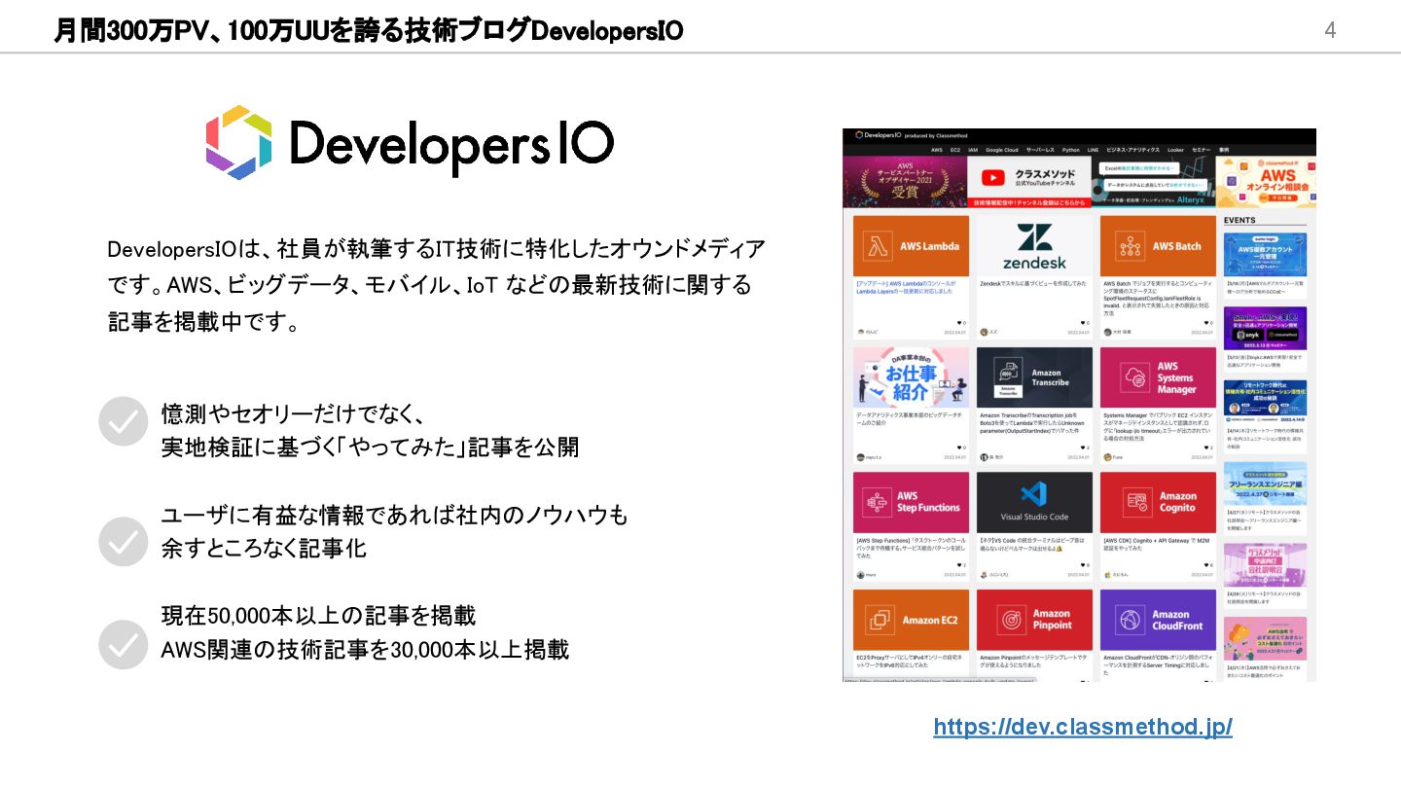Open the Python nav item
The image size is (1401, 788).
point(1071,150)
